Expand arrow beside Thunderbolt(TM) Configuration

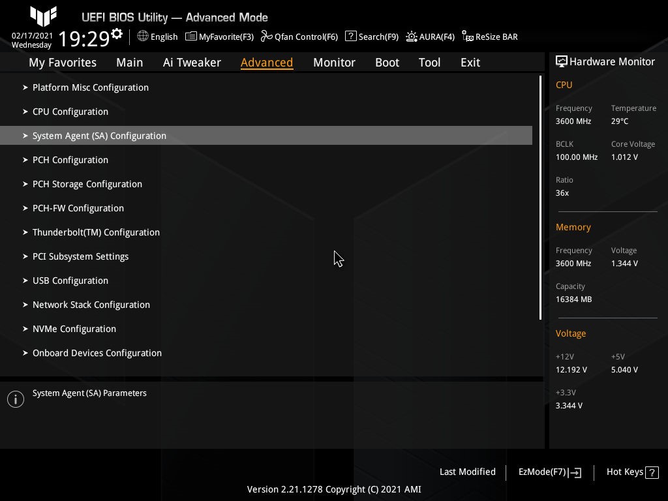click(x=25, y=232)
